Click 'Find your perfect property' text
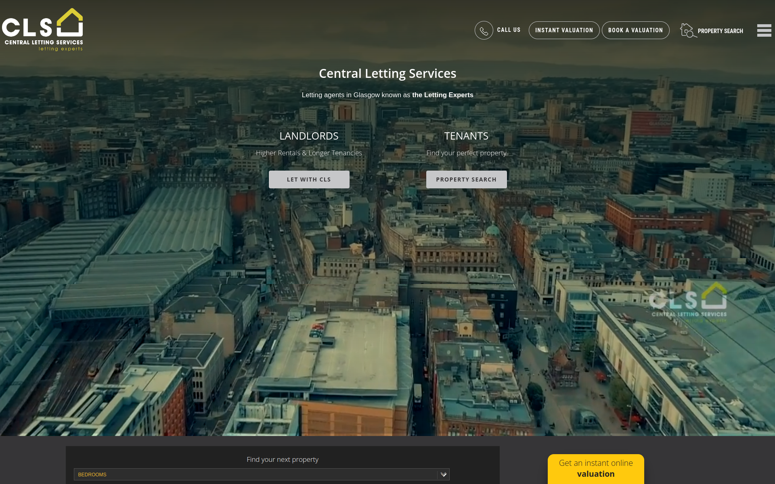This screenshot has height=484, width=775. click(x=466, y=153)
